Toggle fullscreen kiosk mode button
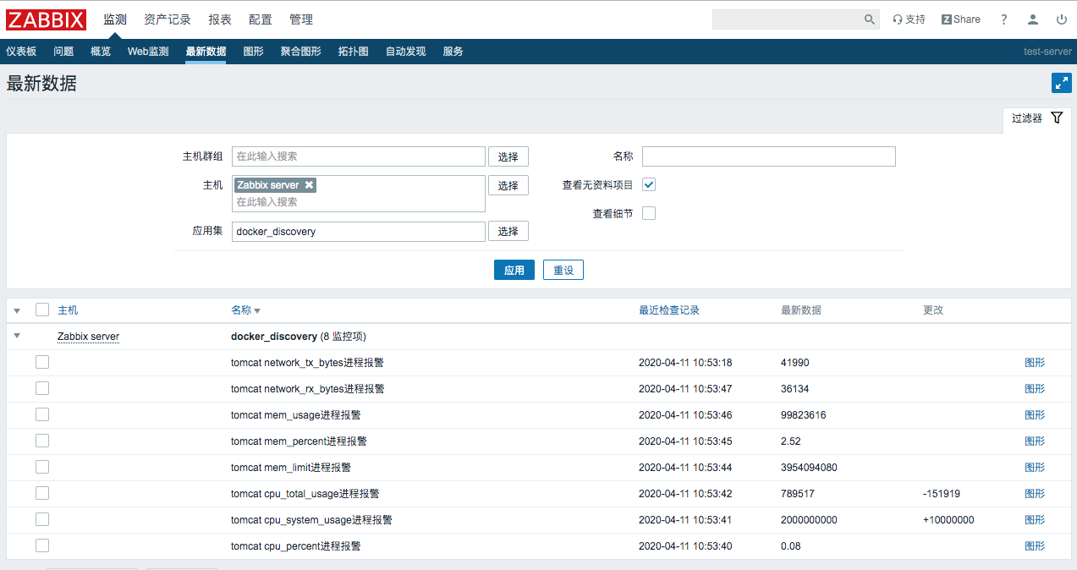The width and height of the screenshot is (1077, 570). pos(1062,83)
